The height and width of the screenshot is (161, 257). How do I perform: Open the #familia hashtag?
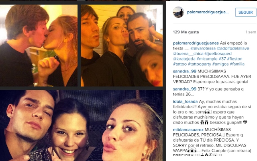point(237,64)
